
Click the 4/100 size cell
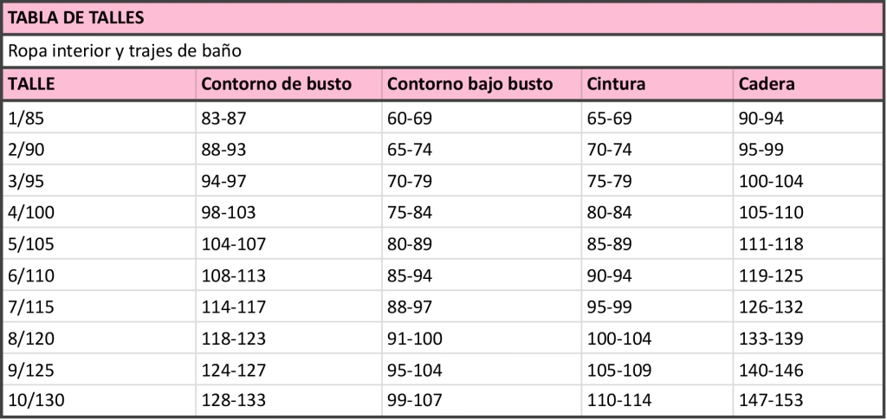(32, 213)
